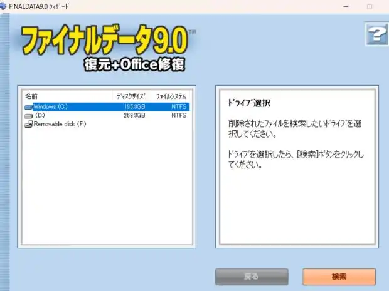Click the (D:) drive icon
The width and height of the screenshot is (389, 291).
click(x=28, y=116)
